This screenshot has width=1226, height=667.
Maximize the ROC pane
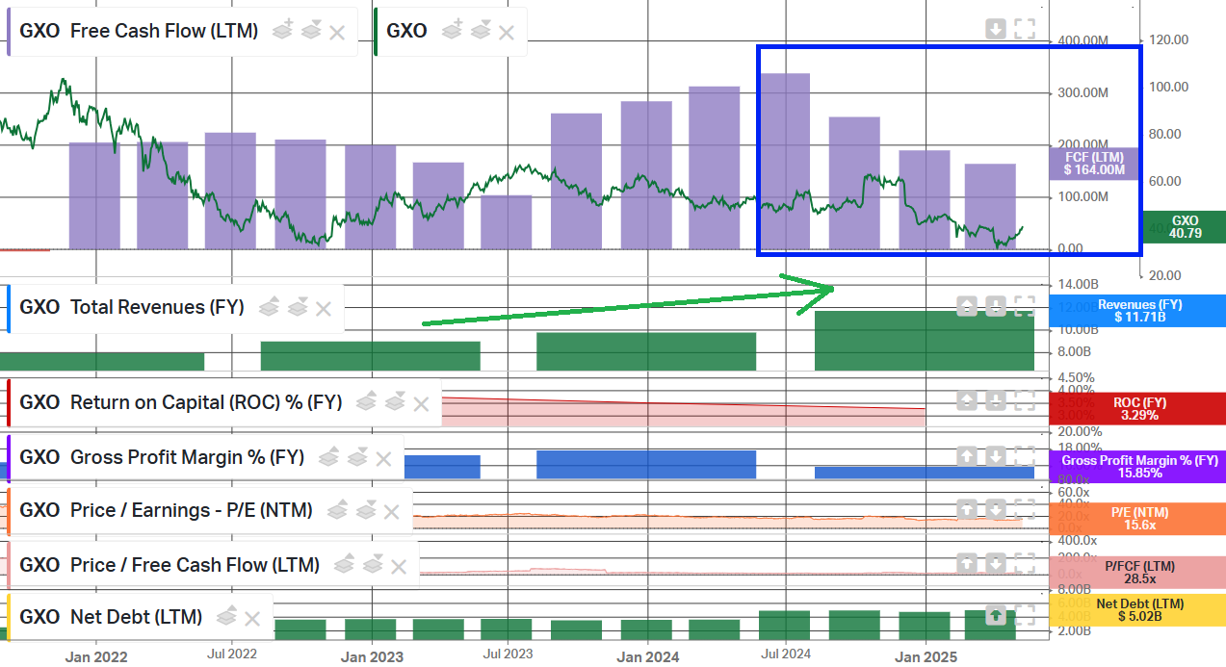tap(1024, 401)
